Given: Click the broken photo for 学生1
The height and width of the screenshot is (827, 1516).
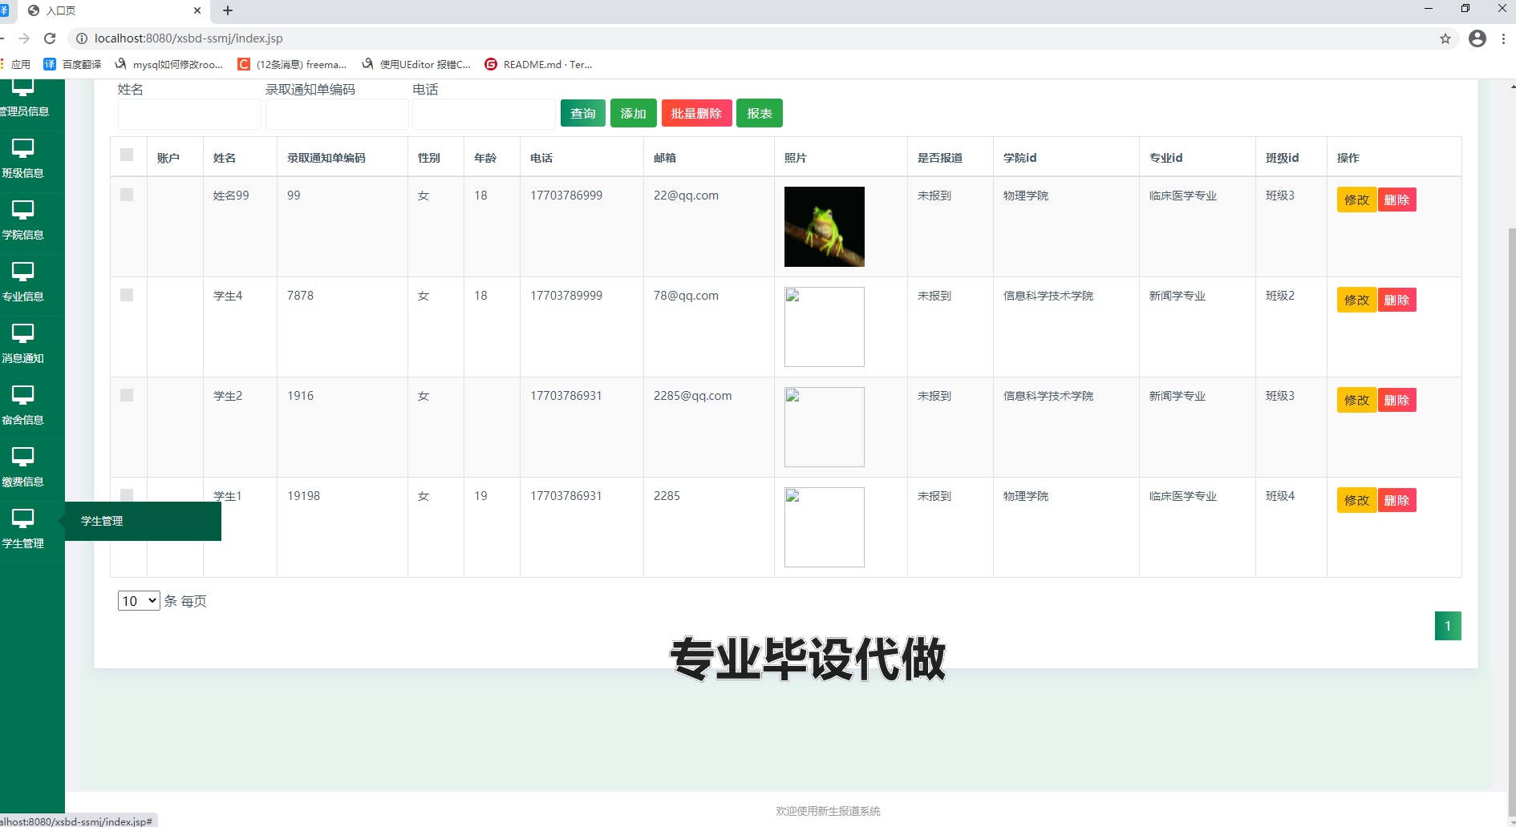Looking at the screenshot, I should click(825, 527).
